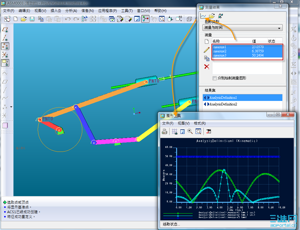Screen dimensions: 300x230
Task: Click the pink grid analysis icon
Action: (5, 125)
